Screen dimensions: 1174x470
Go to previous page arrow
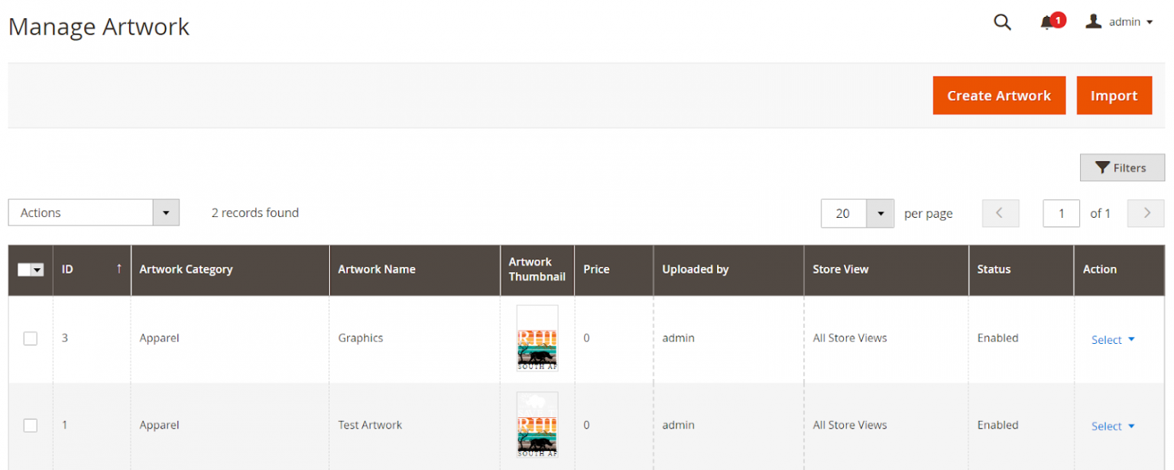(1000, 213)
